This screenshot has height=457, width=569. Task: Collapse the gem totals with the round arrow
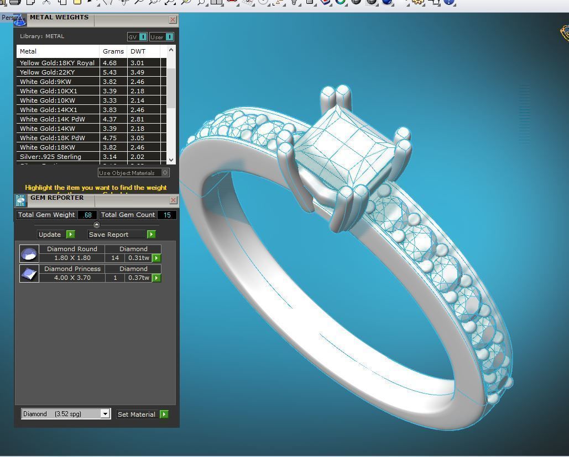click(x=97, y=225)
